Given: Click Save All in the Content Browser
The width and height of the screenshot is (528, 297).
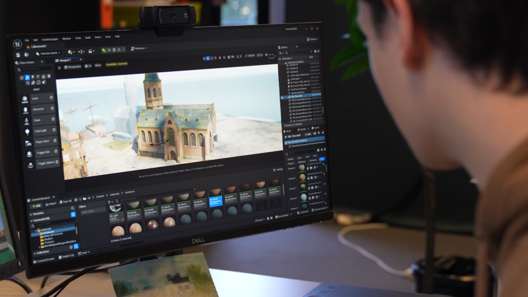Looking at the screenshot, I should [65, 202].
